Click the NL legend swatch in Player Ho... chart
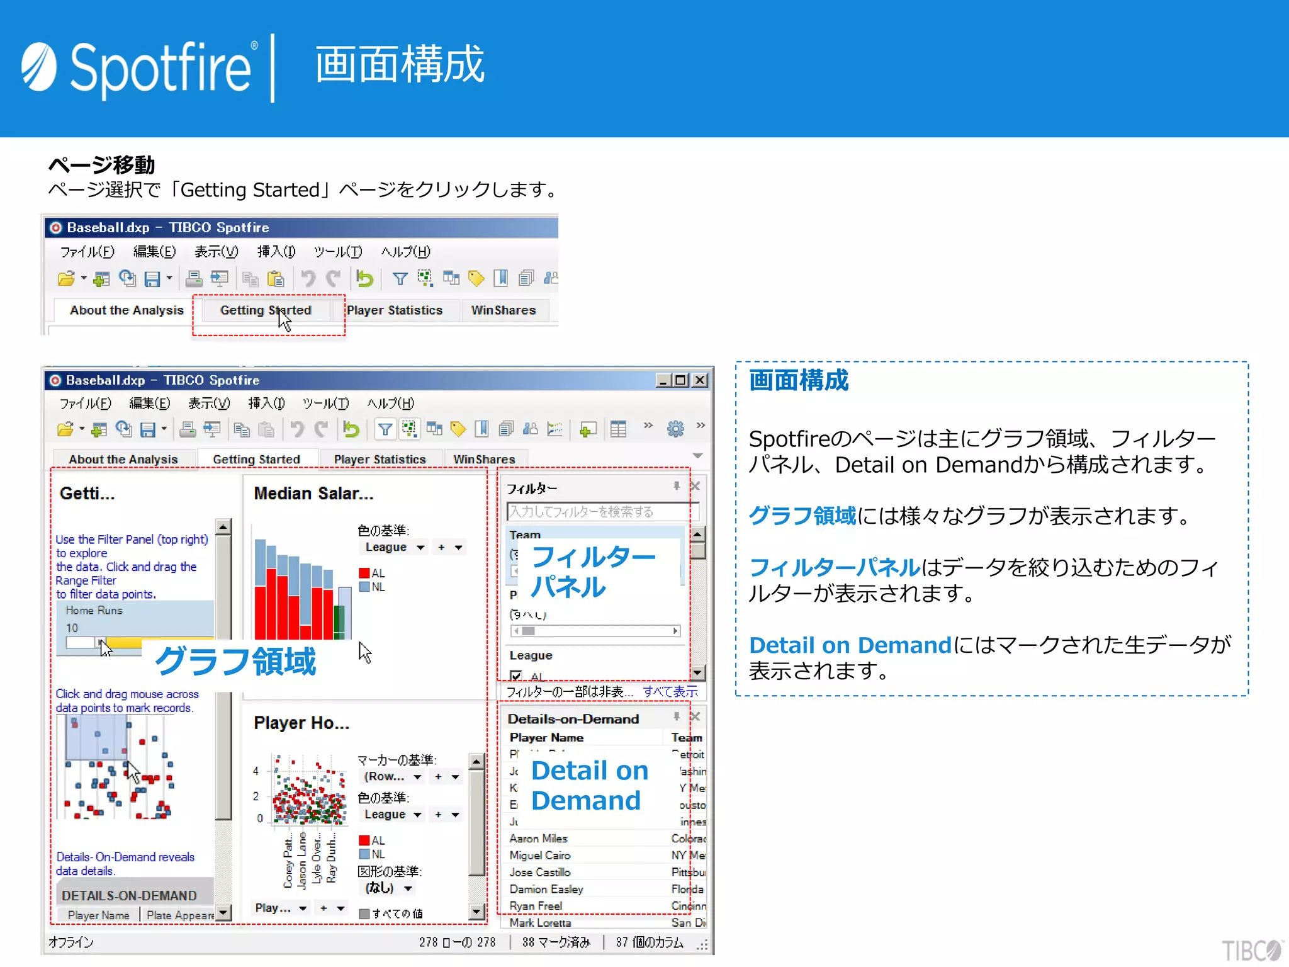 pos(364,854)
